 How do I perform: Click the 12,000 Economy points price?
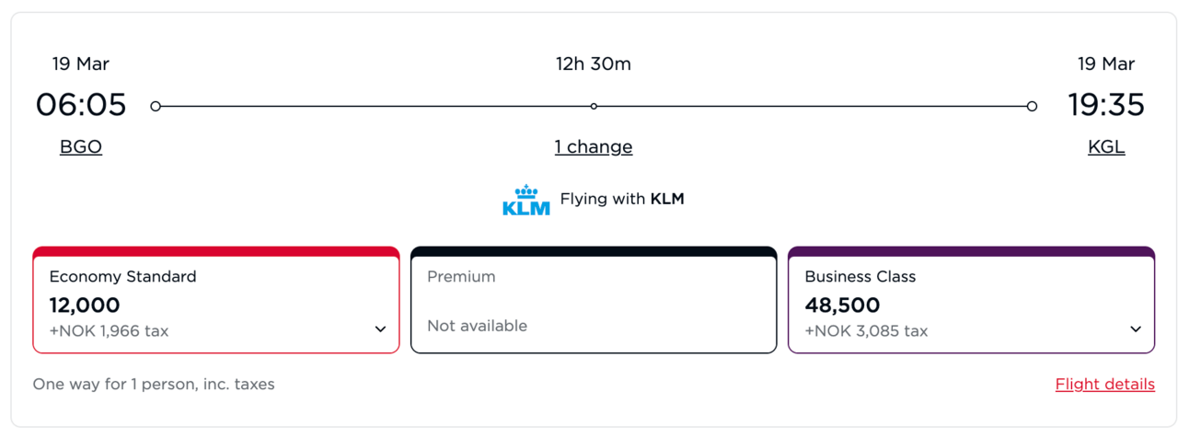coord(85,305)
